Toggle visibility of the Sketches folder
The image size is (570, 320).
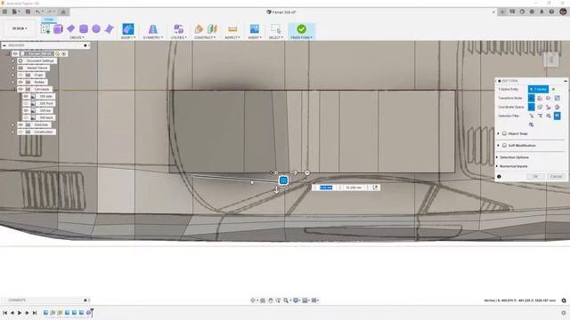[x=20, y=124]
